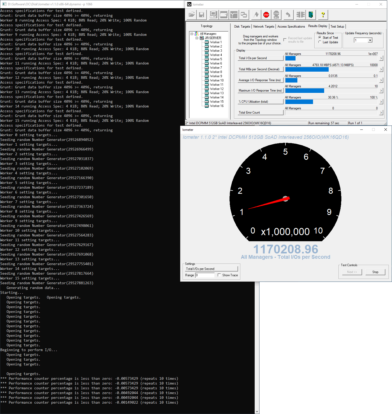The width and height of the screenshot is (392, 414).
Task: Click the disk icon beside Worker 10
Action: click(x=207, y=80)
